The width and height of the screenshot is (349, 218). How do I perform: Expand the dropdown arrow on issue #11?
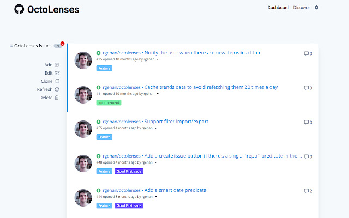point(158,94)
